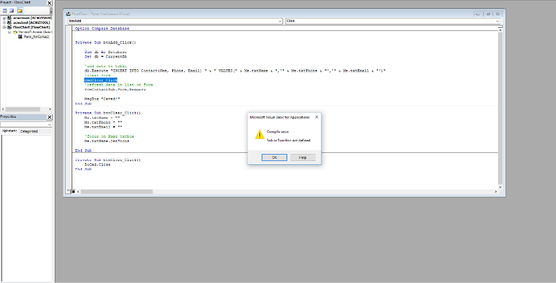Click 'Dim db As Database' line
Screen dimensions: 556x283
coord(106,52)
